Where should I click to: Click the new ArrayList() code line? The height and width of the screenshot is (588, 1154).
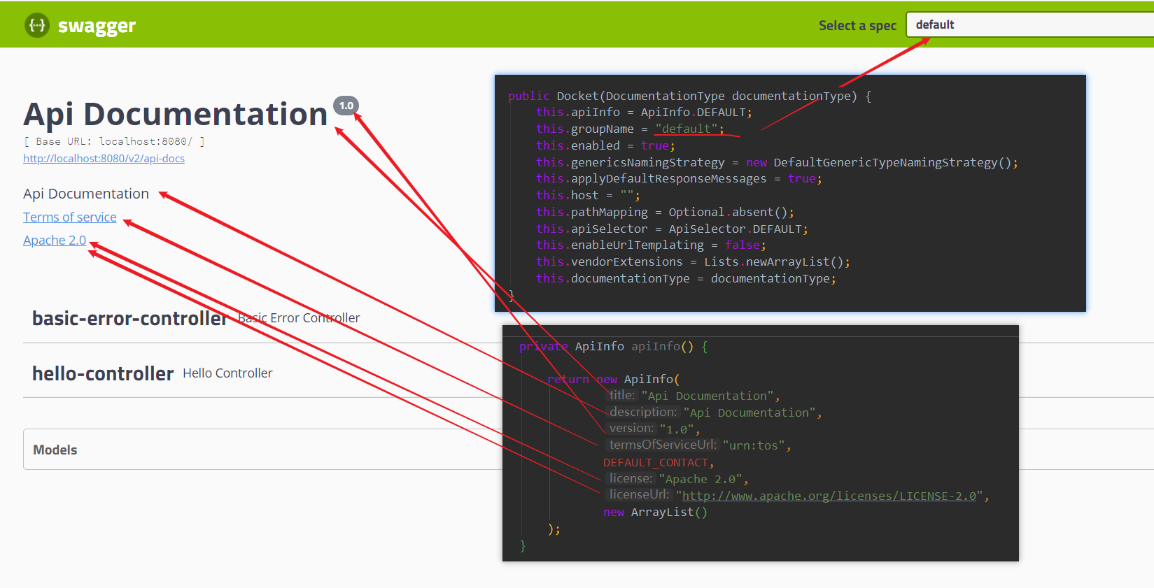[x=655, y=512]
